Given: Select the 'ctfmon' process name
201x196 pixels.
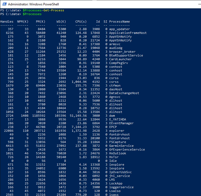Looking at the screenshot, I should [115, 85].
